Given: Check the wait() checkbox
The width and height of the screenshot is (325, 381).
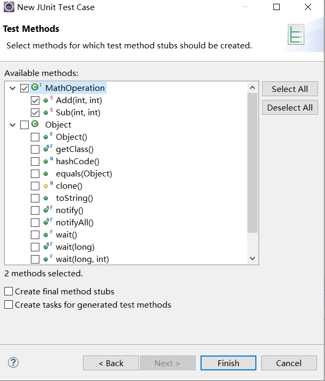Looking at the screenshot, I should (x=35, y=235).
